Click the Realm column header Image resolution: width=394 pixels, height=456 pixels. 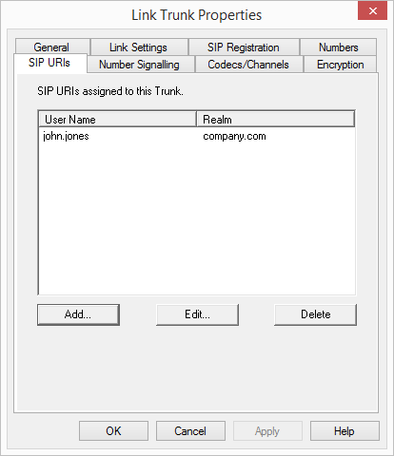click(x=275, y=119)
